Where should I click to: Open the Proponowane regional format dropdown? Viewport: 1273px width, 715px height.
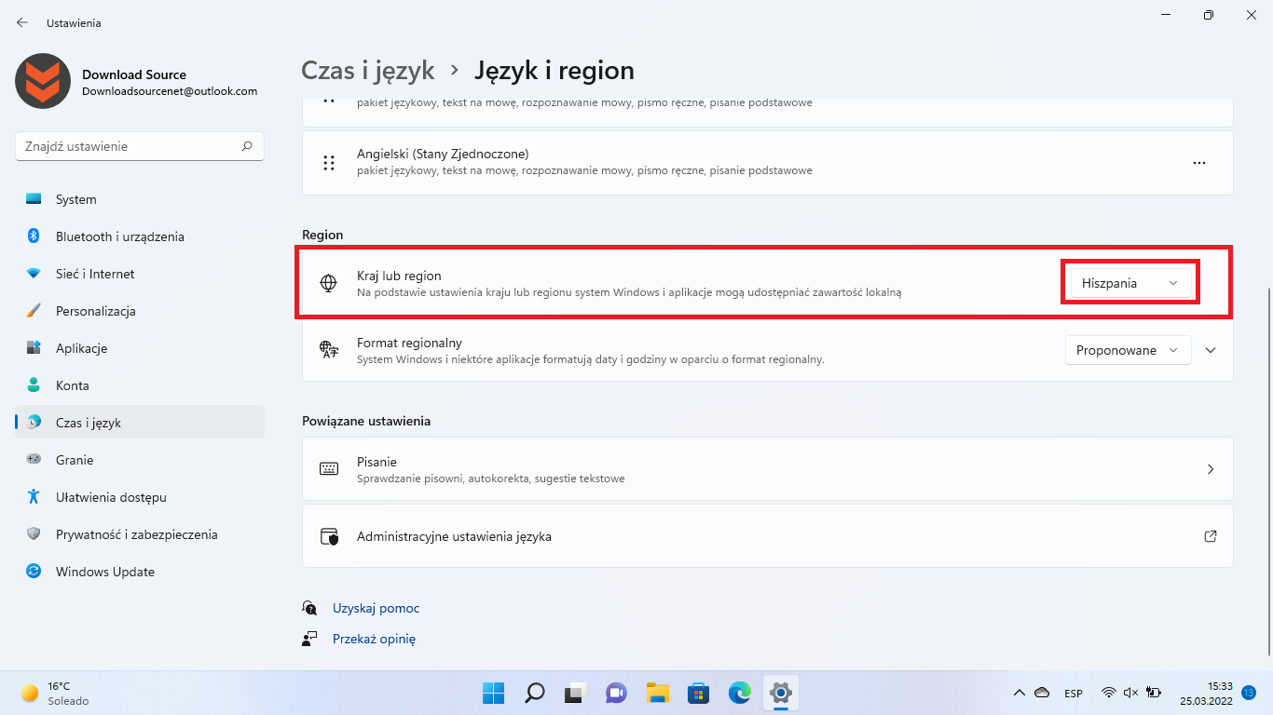coord(1128,350)
